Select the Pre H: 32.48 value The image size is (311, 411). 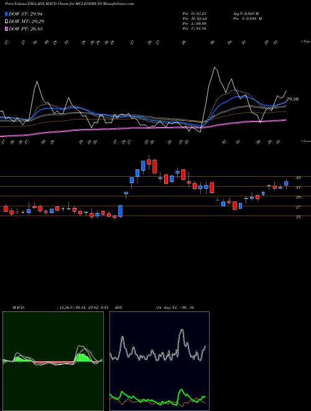(194, 19)
